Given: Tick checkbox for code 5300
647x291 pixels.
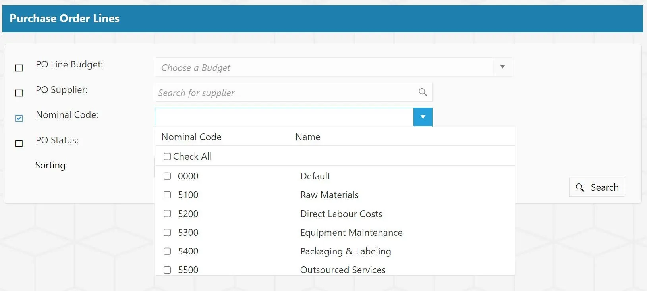Looking at the screenshot, I should [167, 232].
